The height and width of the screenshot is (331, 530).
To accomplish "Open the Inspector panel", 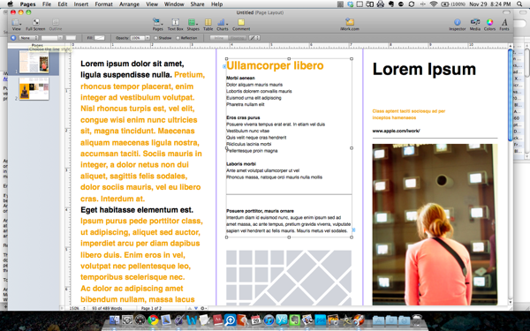I will pyautogui.click(x=457, y=25).
